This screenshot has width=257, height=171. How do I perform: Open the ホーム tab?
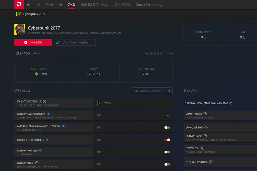pyautogui.click(x=49, y=4)
